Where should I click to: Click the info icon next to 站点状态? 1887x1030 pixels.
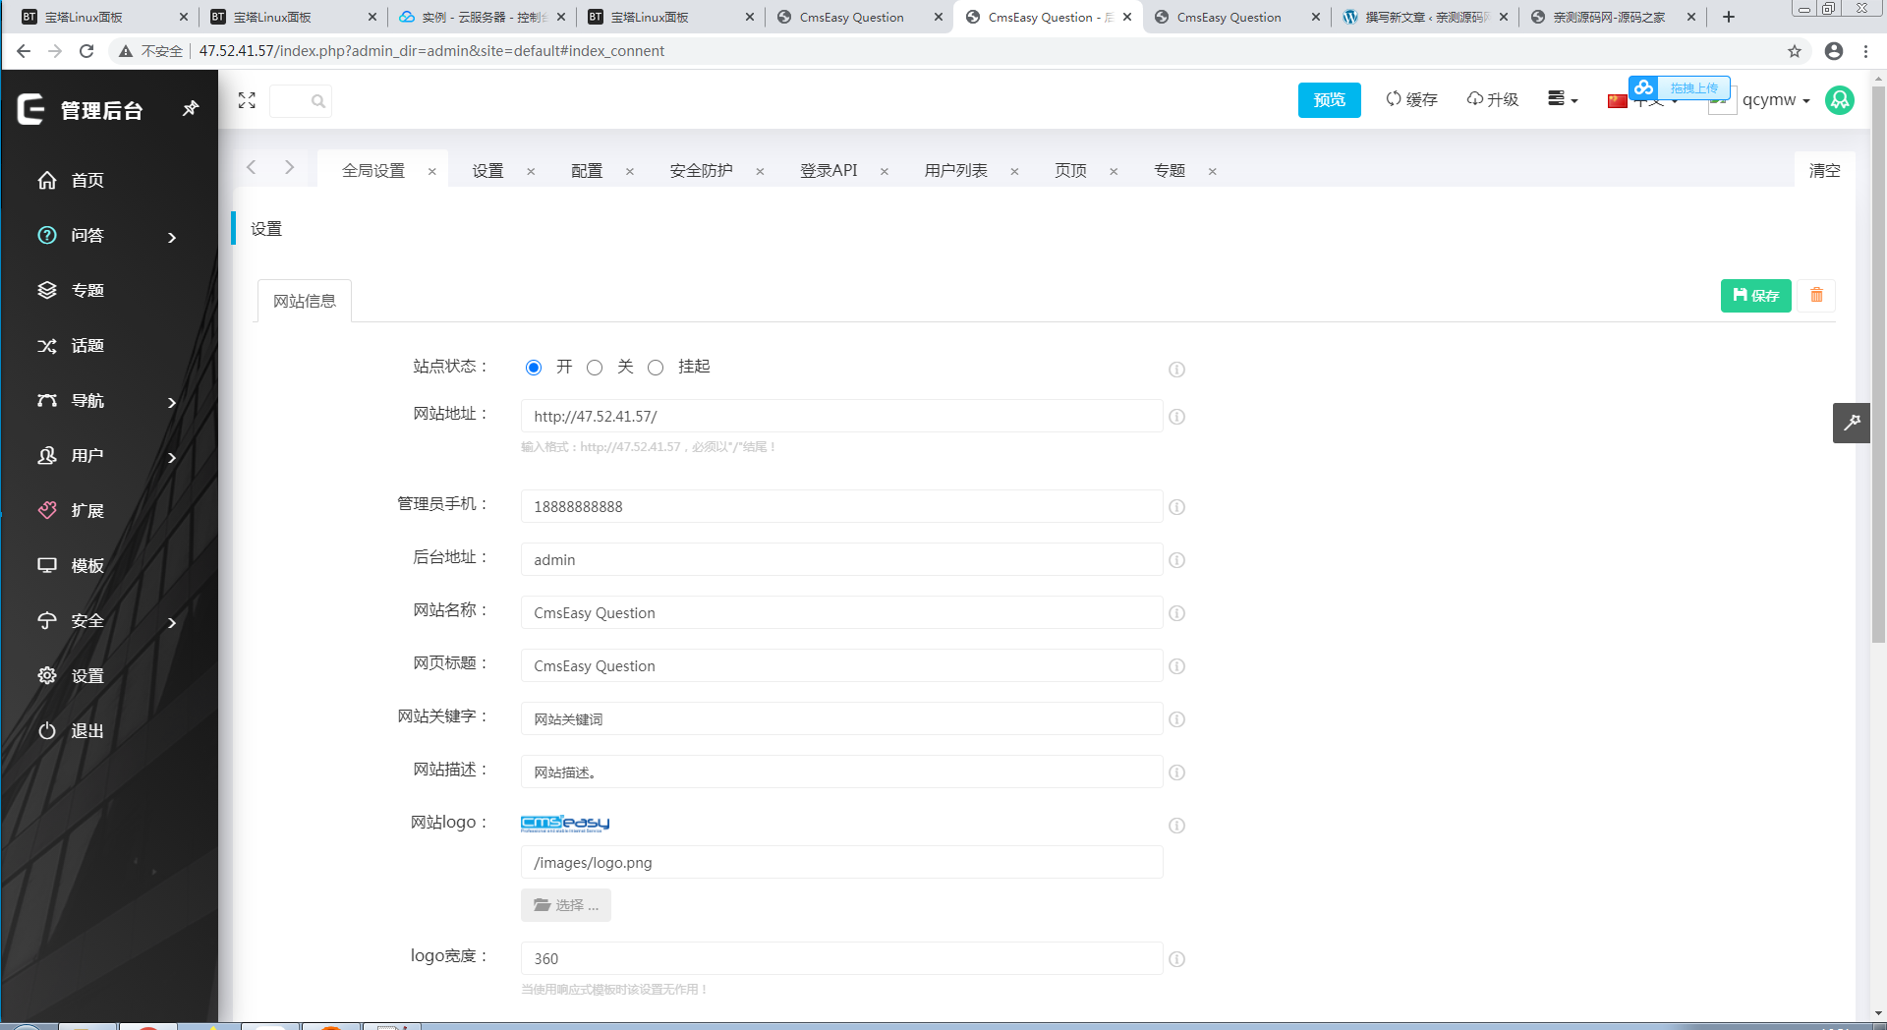[1176, 370]
